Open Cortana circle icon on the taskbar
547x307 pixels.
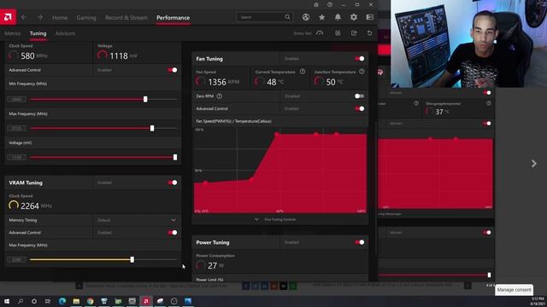[34, 301]
